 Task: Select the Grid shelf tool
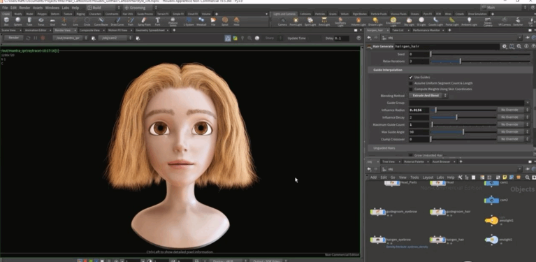tap(52, 21)
